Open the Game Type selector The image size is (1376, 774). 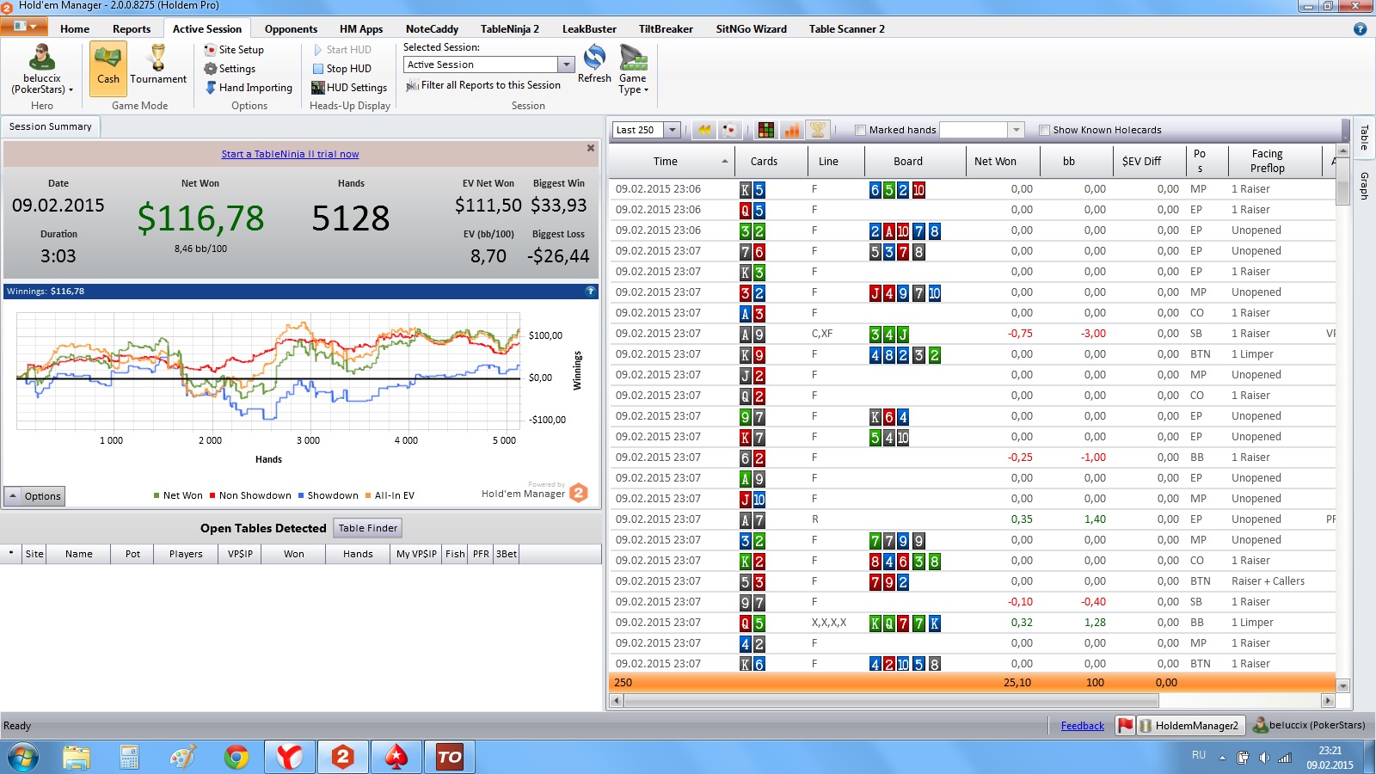click(x=633, y=69)
